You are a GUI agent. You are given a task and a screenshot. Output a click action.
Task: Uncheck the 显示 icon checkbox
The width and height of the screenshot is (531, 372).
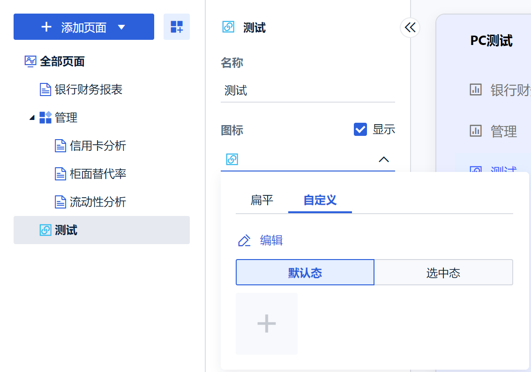click(x=360, y=129)
